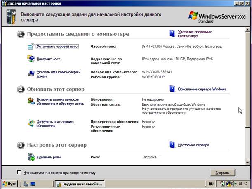This screenshot has width=252, height=189.
Task: Click the scrollbar up arrow
Action: point(247,30)
